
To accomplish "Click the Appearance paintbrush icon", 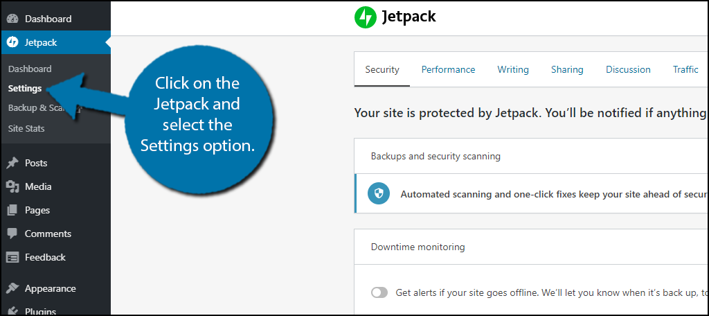I will [12, 288].
